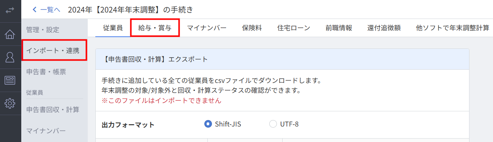Open 管理・設定 in the side menu
The image size is (493, 142).
click(x=43, y=29)
